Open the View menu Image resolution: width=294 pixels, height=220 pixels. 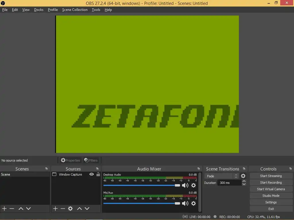[26, 10]
